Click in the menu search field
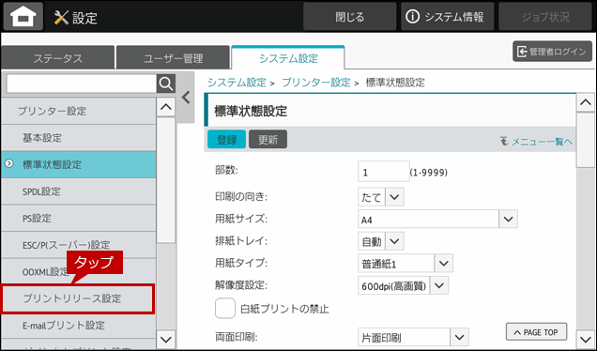This screenshot has width=597, height=351. click(x=82, y=84)
